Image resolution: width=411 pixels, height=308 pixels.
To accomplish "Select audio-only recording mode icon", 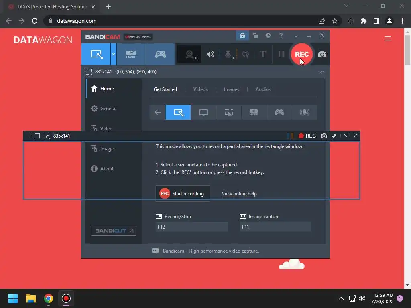I will [x=304, y=112].
